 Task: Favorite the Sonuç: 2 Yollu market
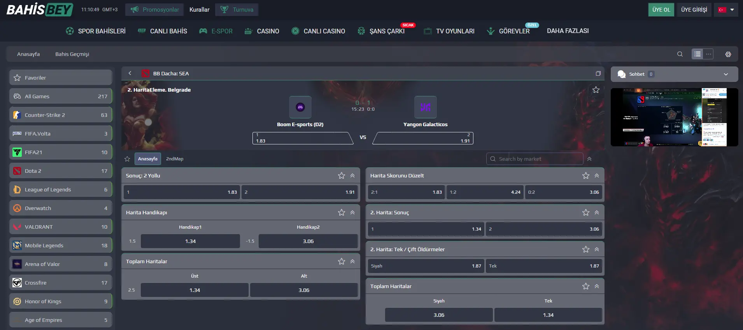click(x=342, y=175)
